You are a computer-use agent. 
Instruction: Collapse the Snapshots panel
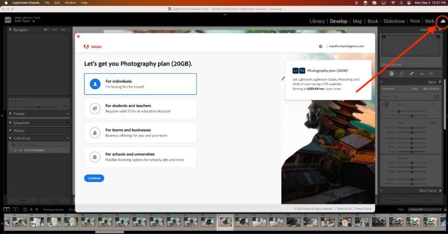[x=10, y=123]
